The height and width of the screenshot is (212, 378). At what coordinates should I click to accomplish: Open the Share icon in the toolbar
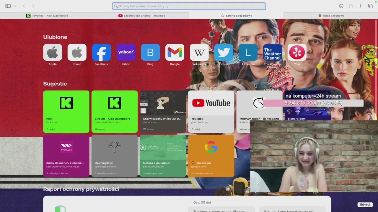[x=351, y=6]
